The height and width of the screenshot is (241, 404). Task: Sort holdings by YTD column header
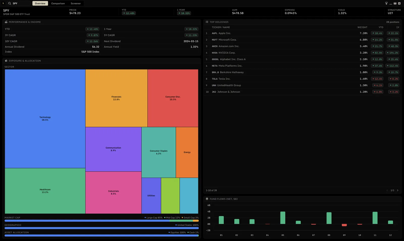(x=381, y=27)
